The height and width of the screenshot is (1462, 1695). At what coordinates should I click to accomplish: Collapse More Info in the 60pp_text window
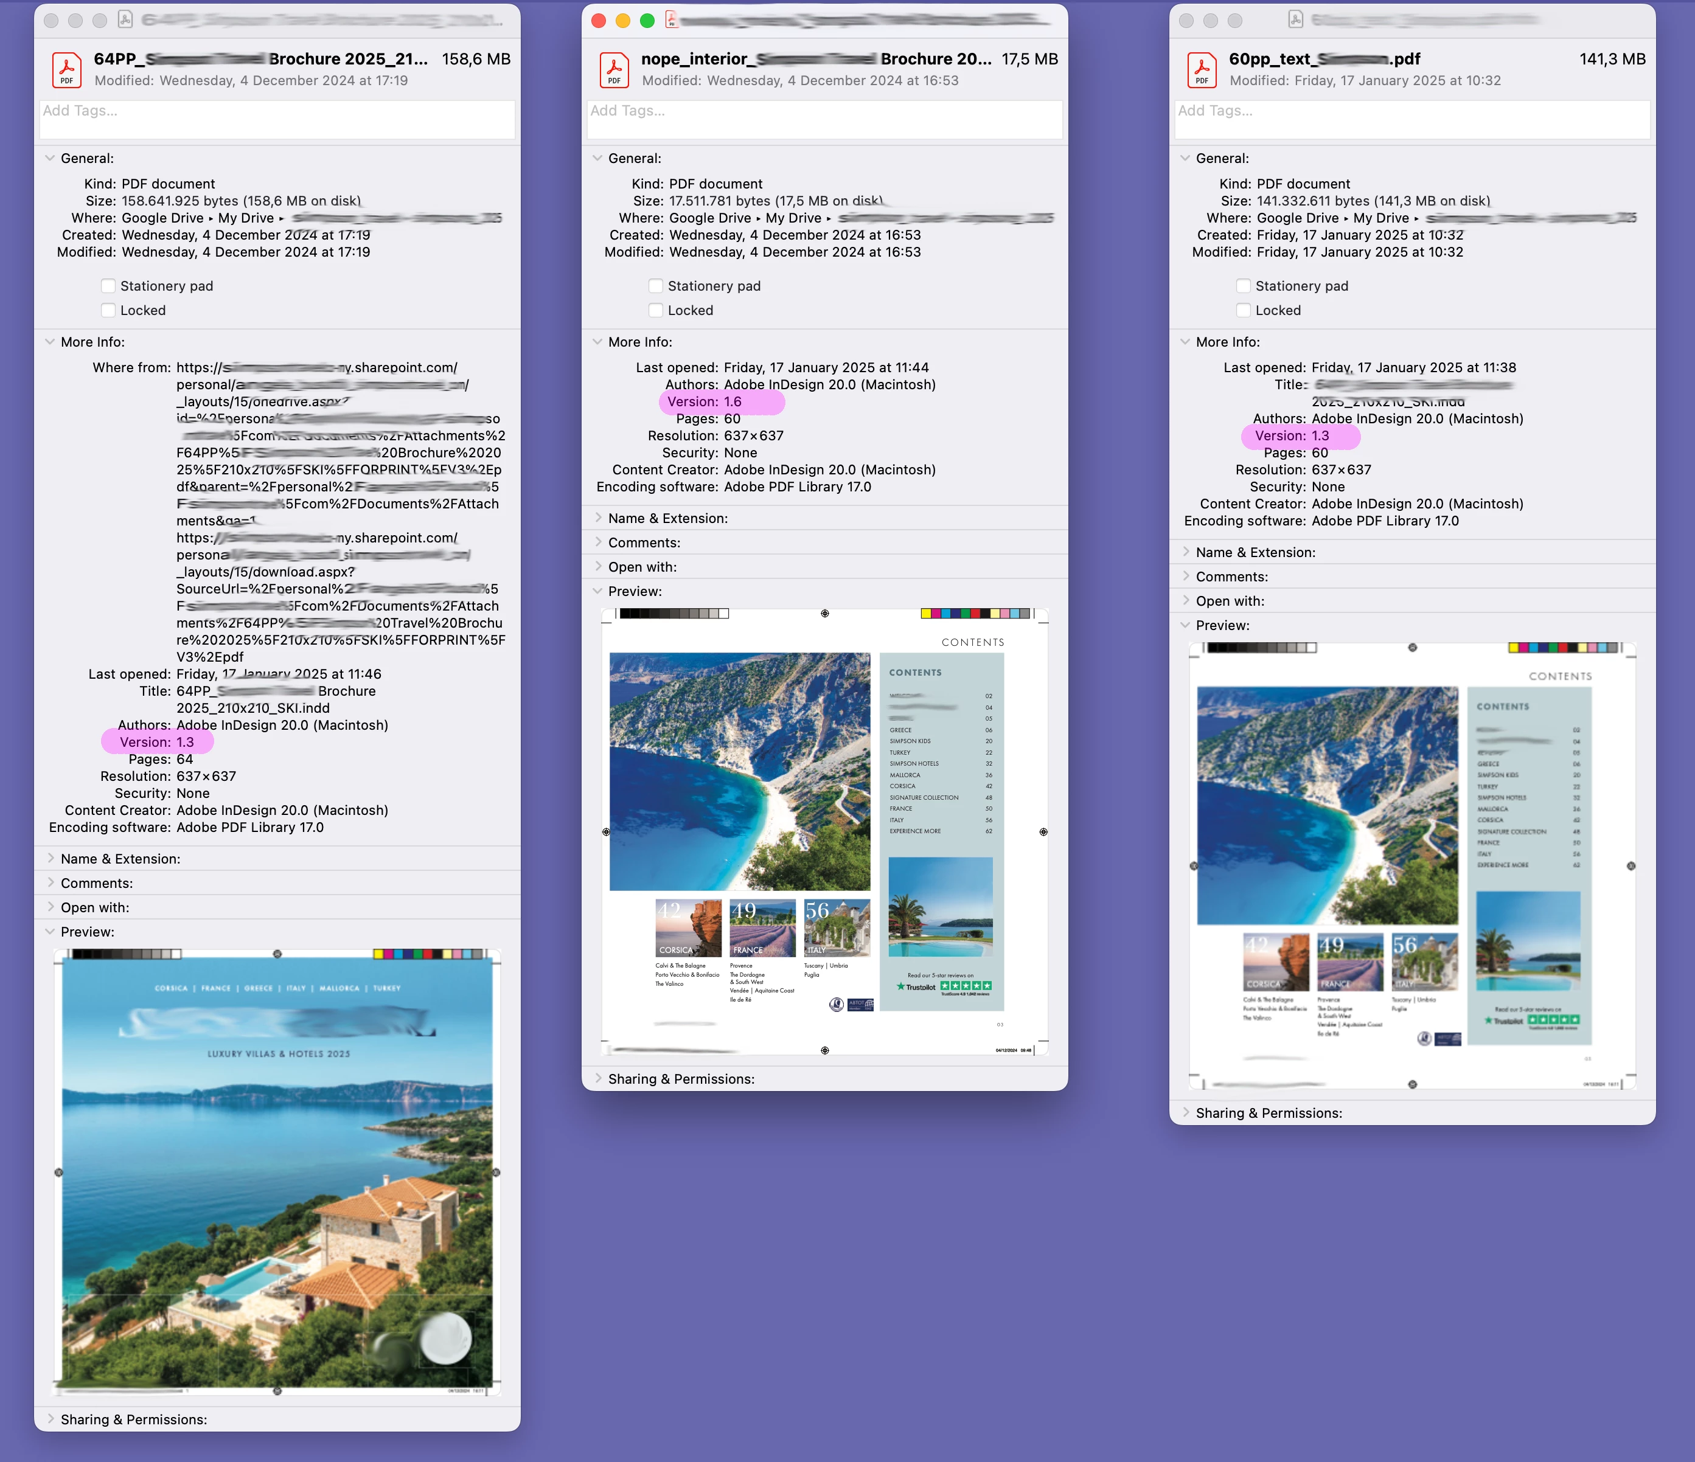[x=1185, y=342]
